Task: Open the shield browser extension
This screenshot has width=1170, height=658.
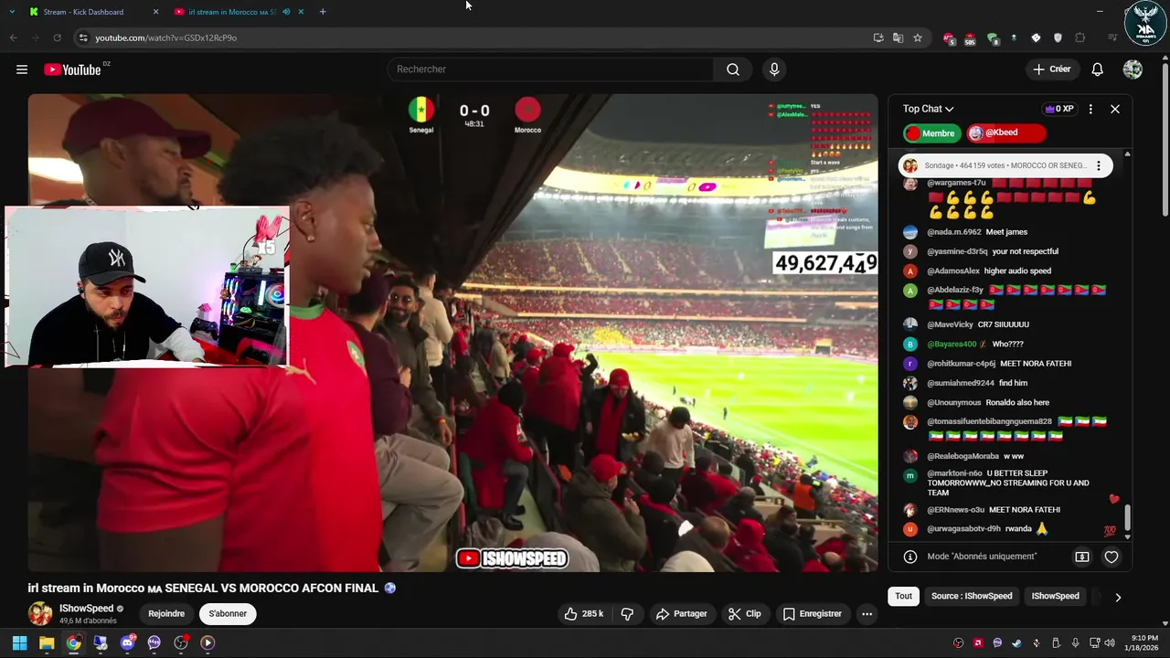Action: click(x=1058, y=37)
